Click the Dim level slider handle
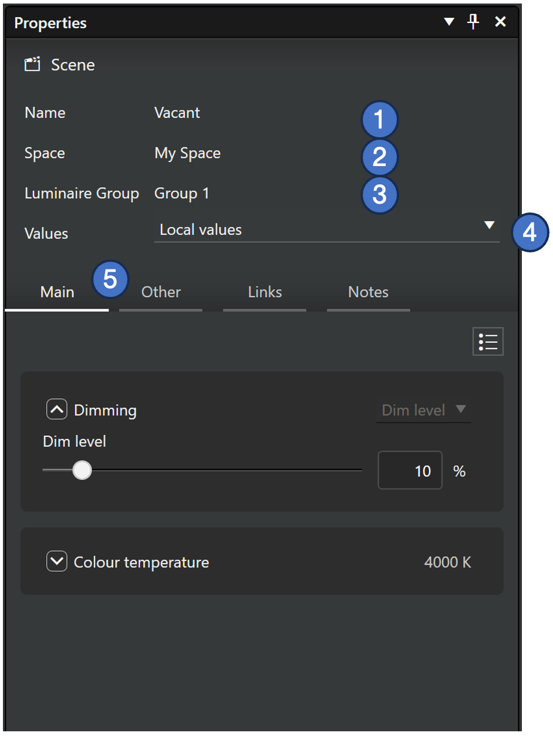Screen dimensions: 553x736 click(82, 470)
